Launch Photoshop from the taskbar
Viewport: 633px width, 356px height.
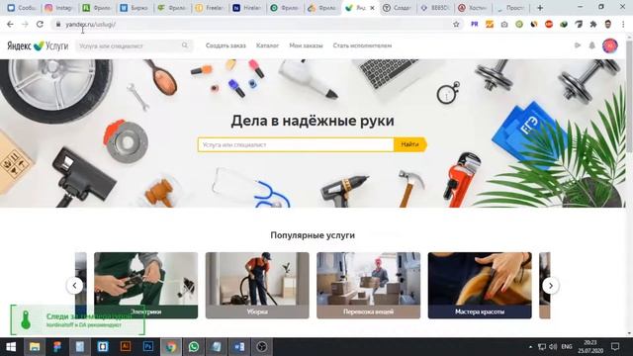point(148,347)
